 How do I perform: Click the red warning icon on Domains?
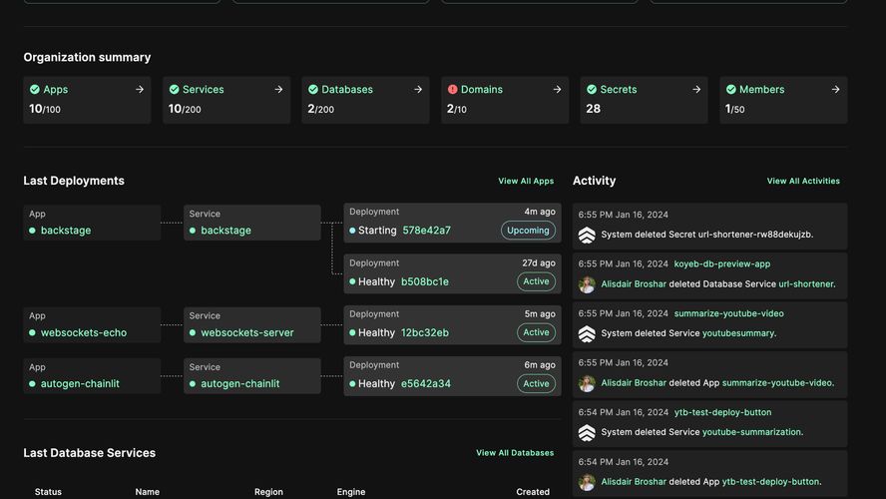coord(453,90)
